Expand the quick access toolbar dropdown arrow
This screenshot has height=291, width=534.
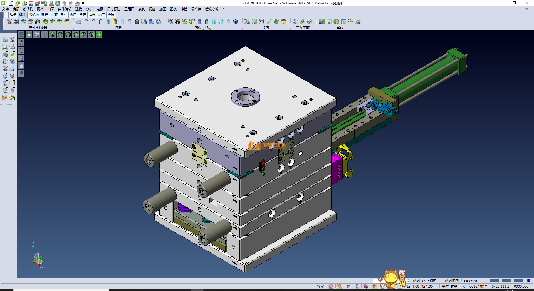tap(83, 3)
